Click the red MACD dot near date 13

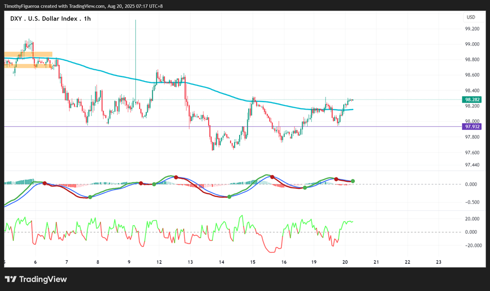tap(176, 177)
